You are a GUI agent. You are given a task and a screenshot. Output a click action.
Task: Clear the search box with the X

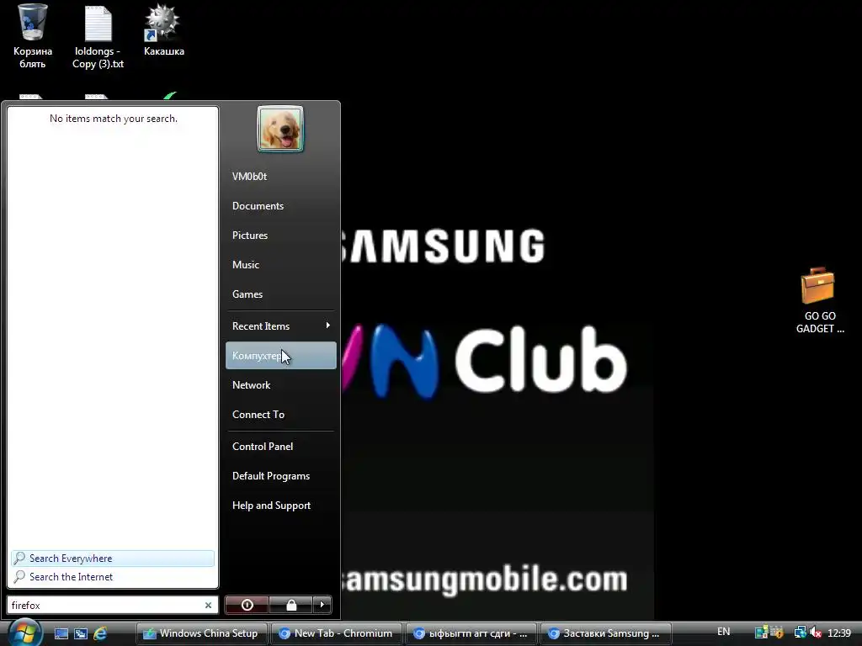pos(209,606)
